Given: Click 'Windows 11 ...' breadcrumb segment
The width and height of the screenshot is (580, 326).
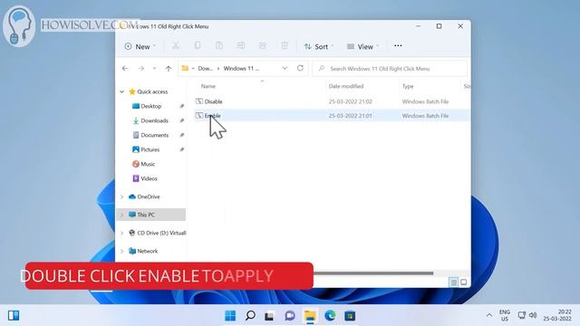Looking at the screenshot, I should click(x=241, y=69).
